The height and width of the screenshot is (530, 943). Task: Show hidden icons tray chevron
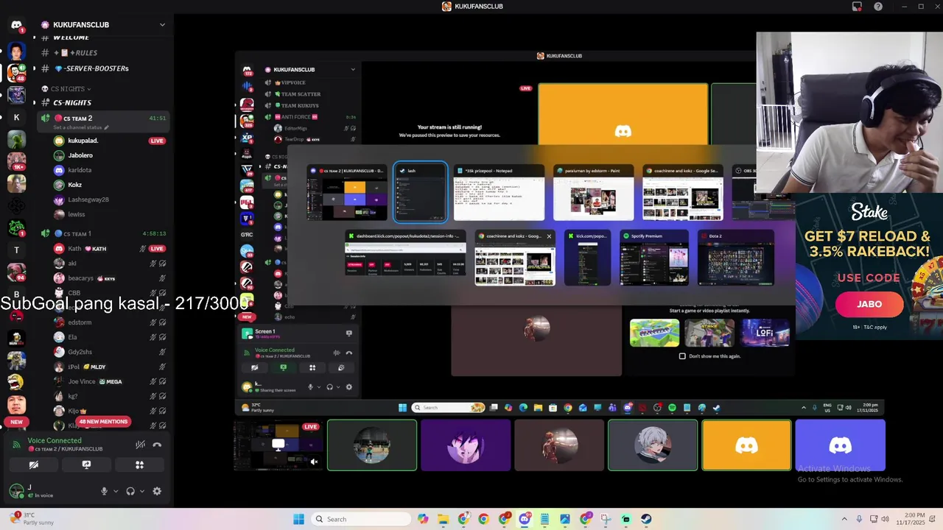[x=844, y=519]
